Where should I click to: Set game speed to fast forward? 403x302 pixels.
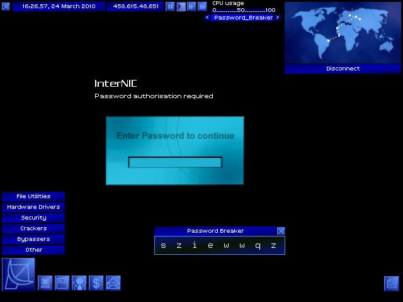coord(191,6)
